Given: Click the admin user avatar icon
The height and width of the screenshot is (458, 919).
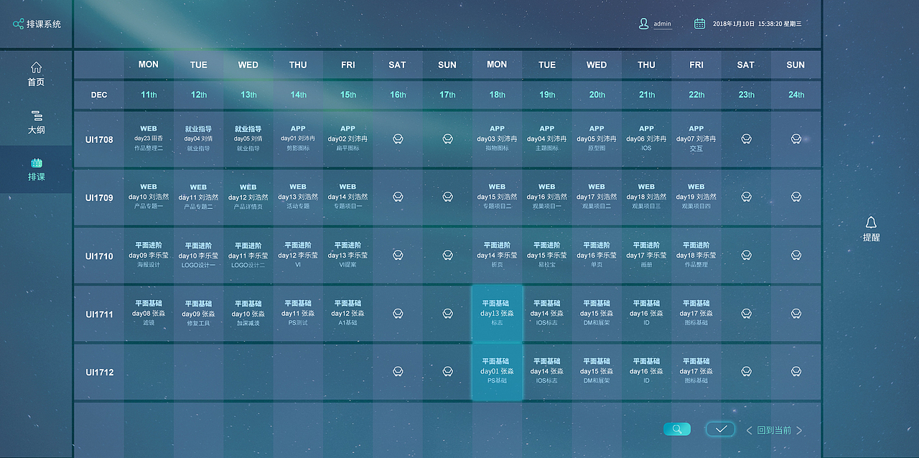Looking at the screenshot, I should 643,24.
